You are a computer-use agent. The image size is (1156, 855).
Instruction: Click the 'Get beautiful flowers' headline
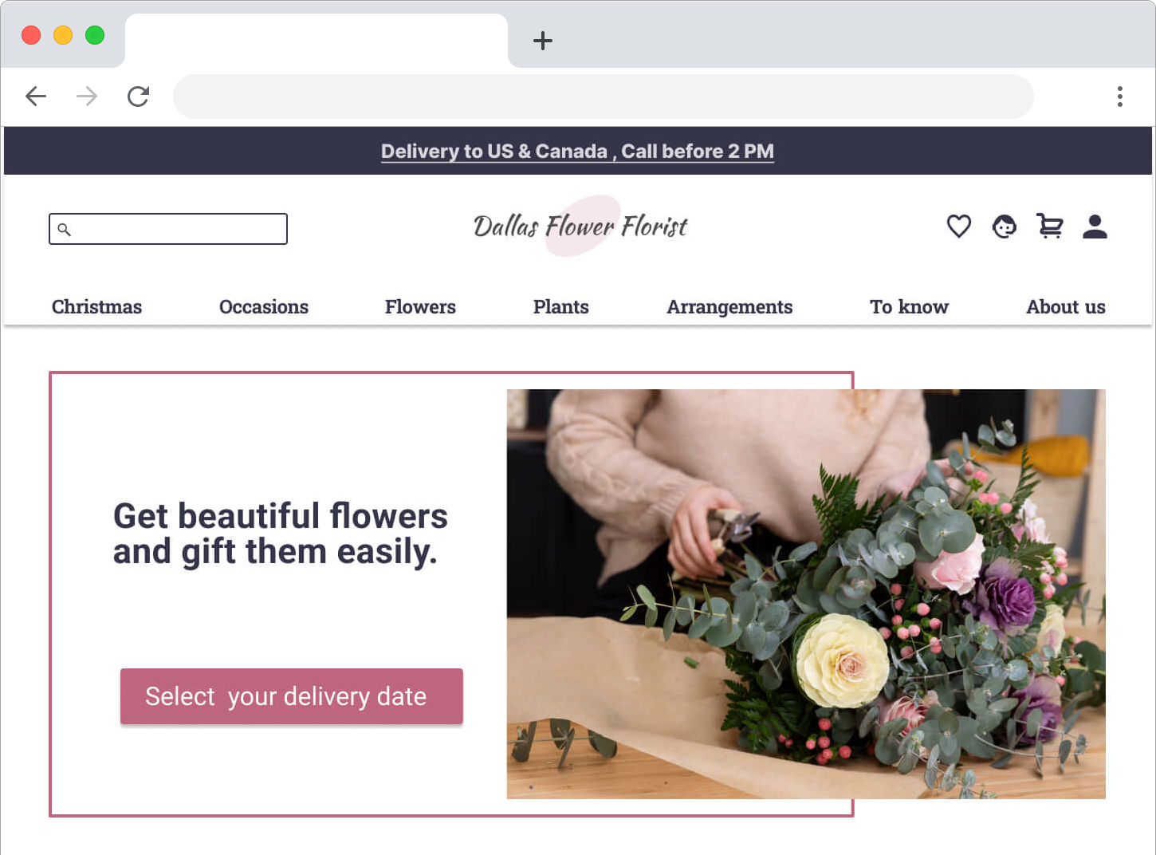click(280, 534)
